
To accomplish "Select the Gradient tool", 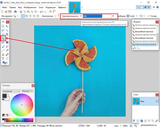I will (7, 42).
